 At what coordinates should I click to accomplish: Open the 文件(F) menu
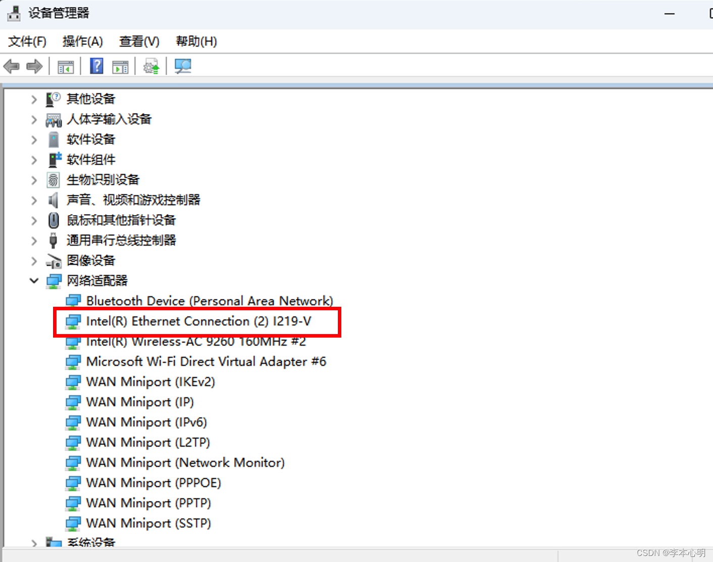click(x=27, y=41)
